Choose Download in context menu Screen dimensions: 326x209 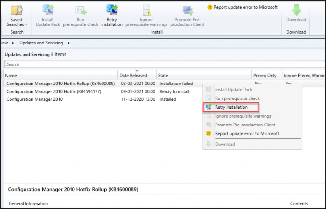tap(252, 144)
